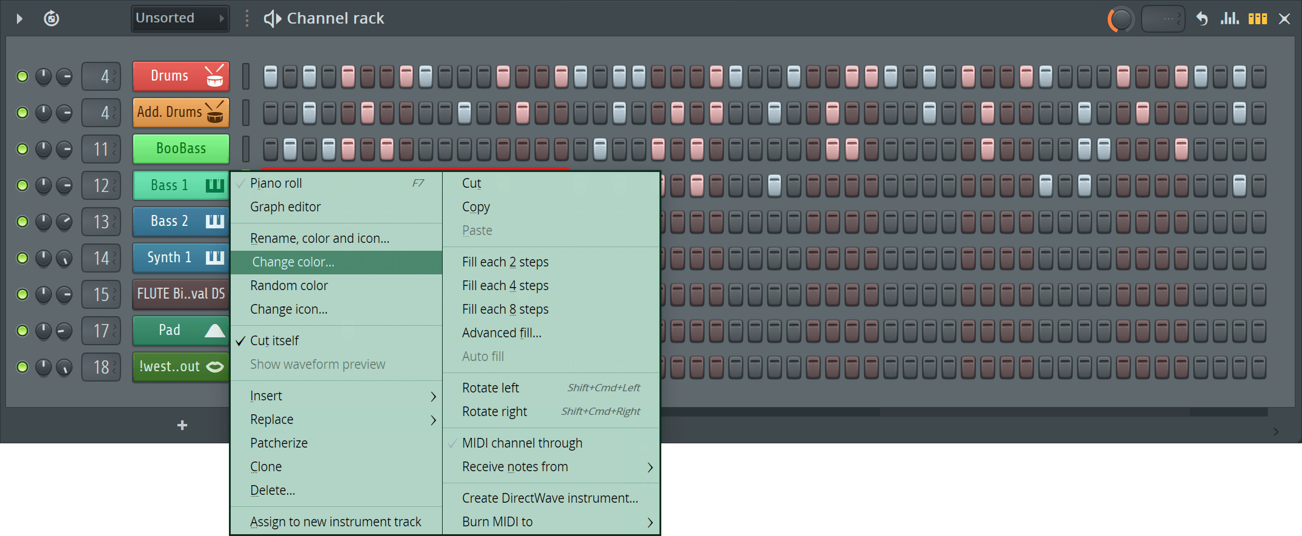
Task: Open the Unsorted channel filter dropdown
Action: [180, 18]
